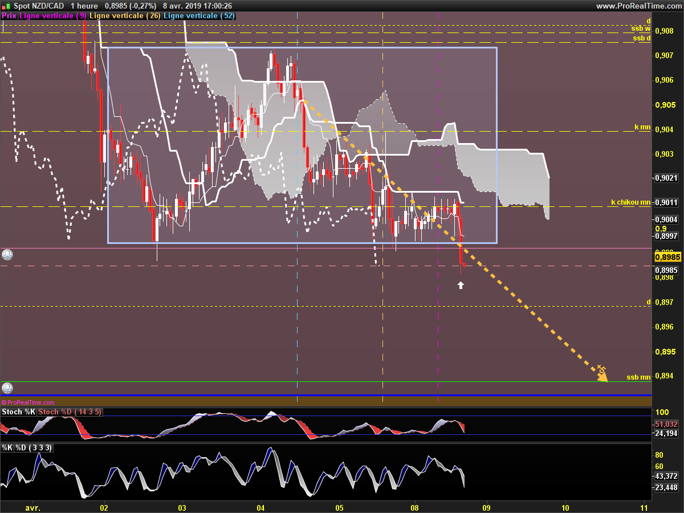This screenshot has height=513, width=684.
Task: Click the '08' date label on time axis
Action: tap(414, 507)
